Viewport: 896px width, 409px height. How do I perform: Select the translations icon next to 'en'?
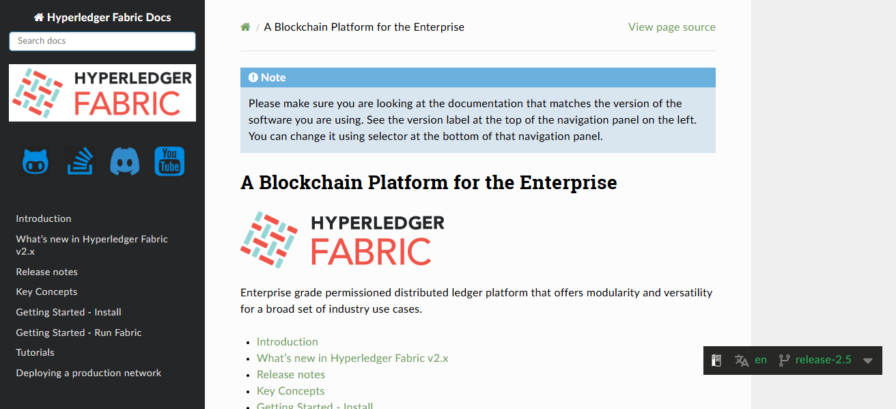click(x=742, y=360)
